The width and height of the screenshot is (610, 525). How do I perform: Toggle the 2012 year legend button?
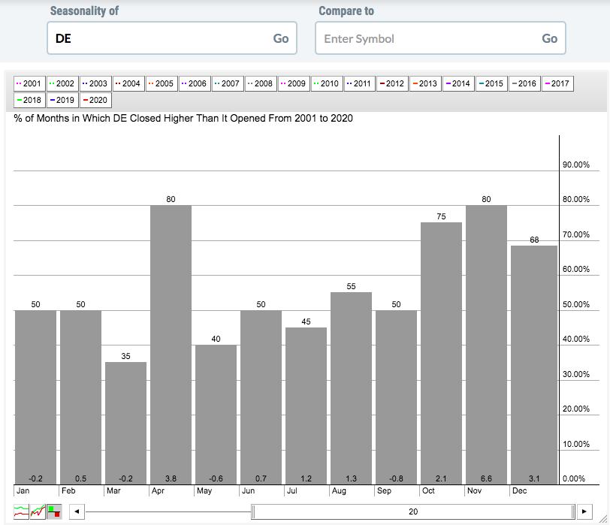[x=393, y=83]
